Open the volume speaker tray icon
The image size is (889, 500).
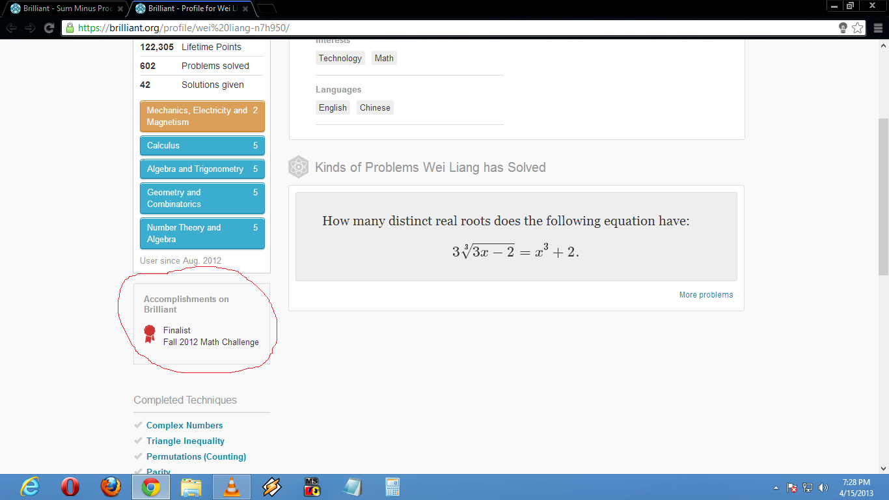pyautogui.click(x=823, y=487)
